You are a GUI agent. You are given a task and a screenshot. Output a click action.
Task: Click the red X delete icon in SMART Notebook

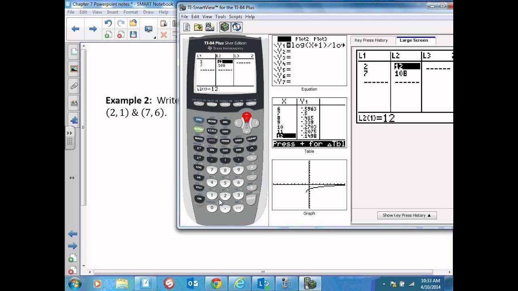[x=163, y=35]
